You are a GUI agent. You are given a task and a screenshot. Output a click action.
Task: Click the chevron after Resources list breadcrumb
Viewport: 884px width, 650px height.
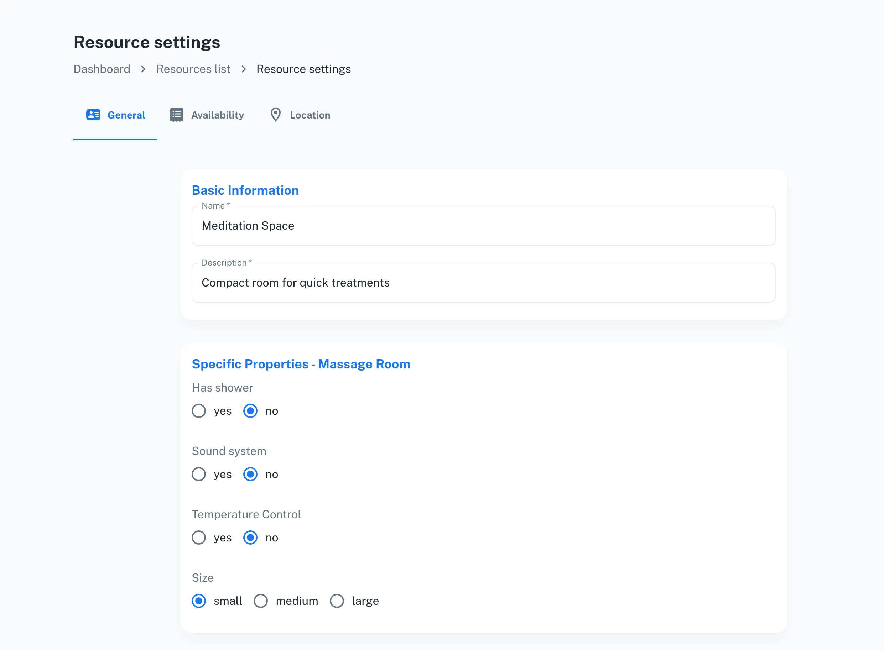[244, 69]
